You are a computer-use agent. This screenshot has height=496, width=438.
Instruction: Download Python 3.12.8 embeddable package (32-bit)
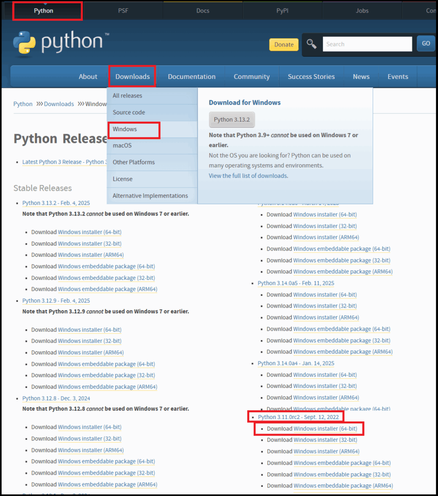106,473
